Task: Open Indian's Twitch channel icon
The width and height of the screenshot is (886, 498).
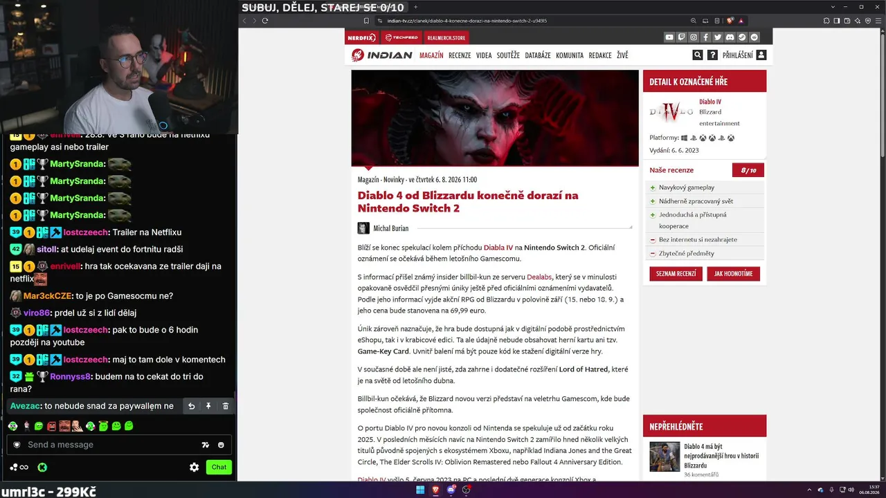Action: pyautogui.click(x=682, y=37)
